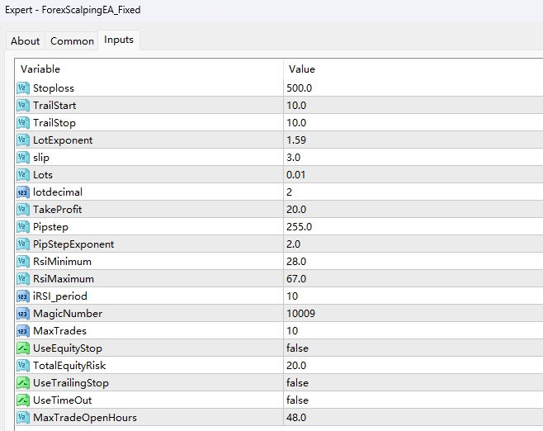
Task: Click the TakeProfit variable icon
Action: [23, 209]
